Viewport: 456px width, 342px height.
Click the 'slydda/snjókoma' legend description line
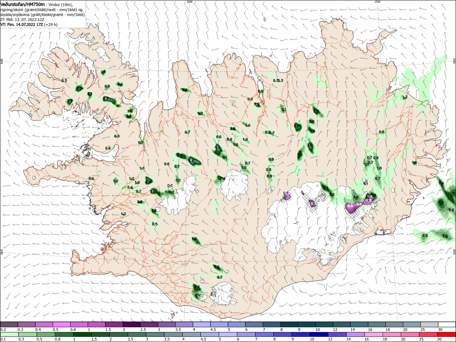coord(42,15)
